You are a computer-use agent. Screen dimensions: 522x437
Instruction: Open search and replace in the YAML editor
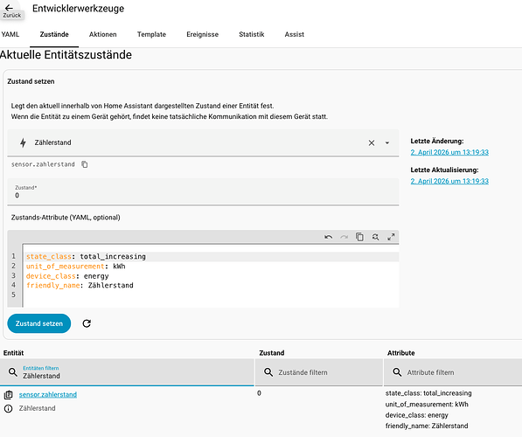pyautogui.click(x=375, y=237)
